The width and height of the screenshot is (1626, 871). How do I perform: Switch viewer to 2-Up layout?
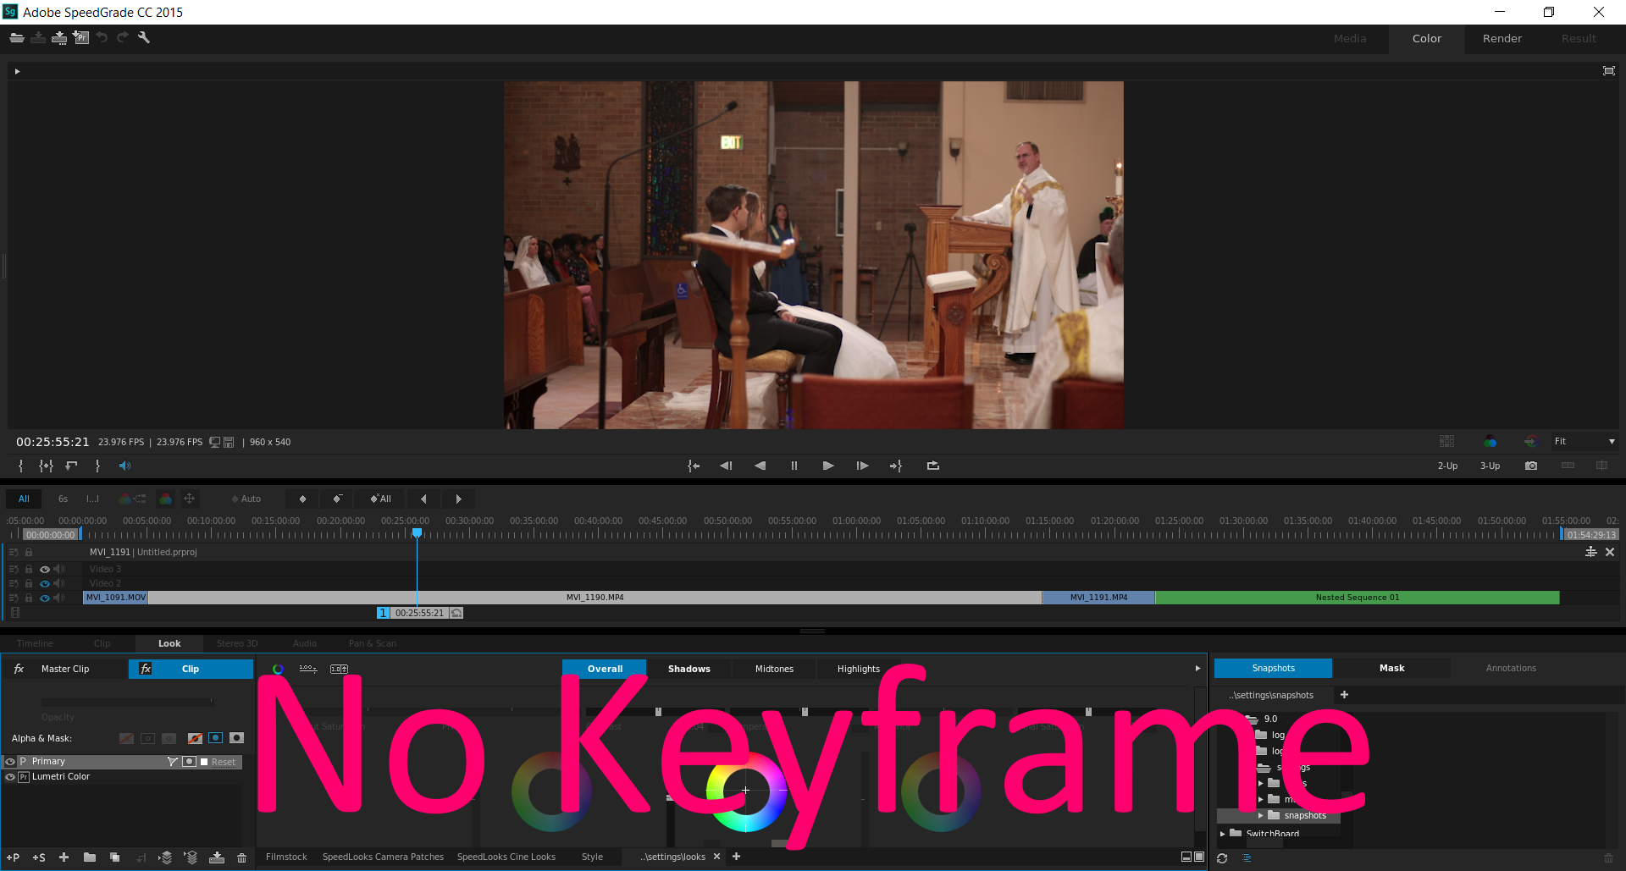(1447, 465)
